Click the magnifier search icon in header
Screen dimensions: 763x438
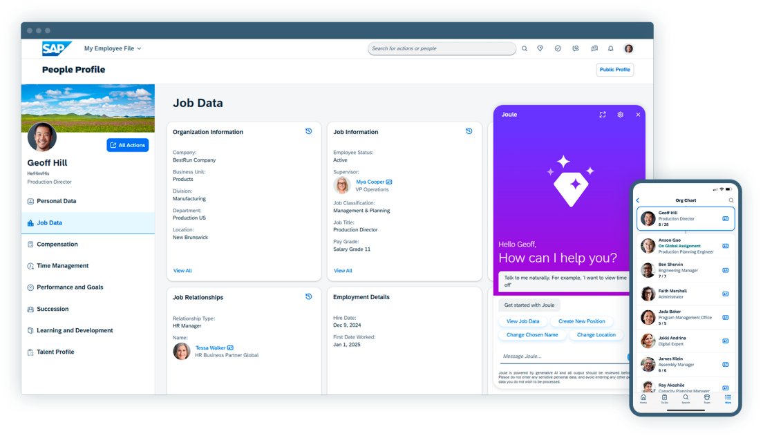pos(525,48)
